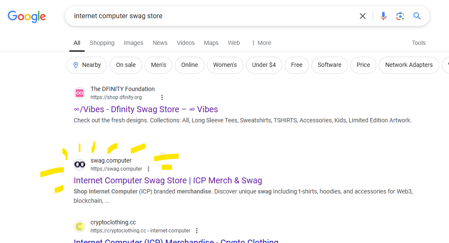Switch to the Maps tab
The width and height of the screenshot is (449, 243).
pyautogui.click(x=211, y=43)
